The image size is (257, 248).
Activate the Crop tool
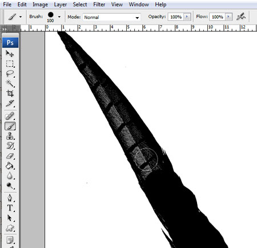pos(10,93)
